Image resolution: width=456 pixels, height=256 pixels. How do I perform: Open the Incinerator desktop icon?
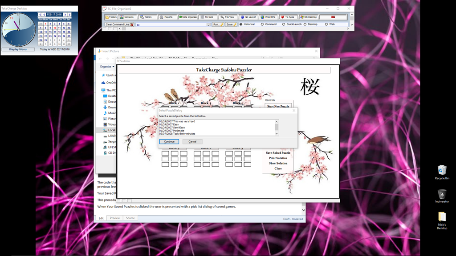[442, 195]
